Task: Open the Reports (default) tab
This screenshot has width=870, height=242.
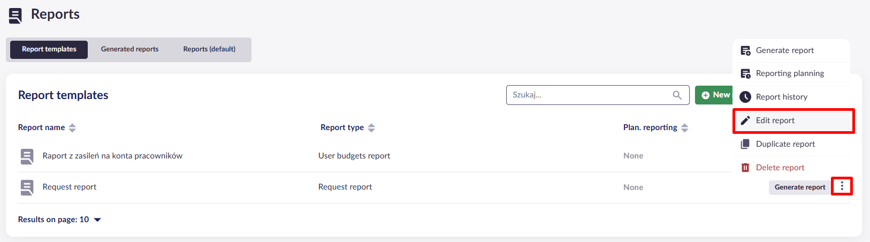Action: 209,49
